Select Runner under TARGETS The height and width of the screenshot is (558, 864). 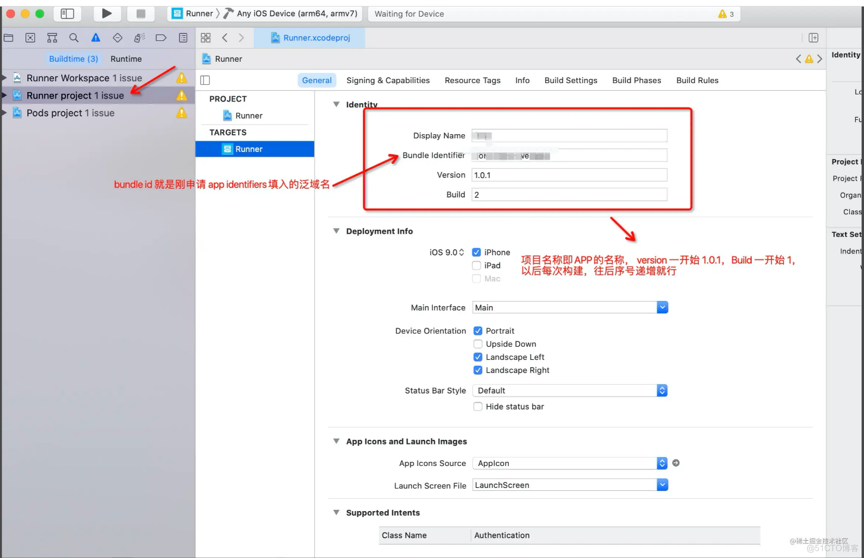[255, 149]
